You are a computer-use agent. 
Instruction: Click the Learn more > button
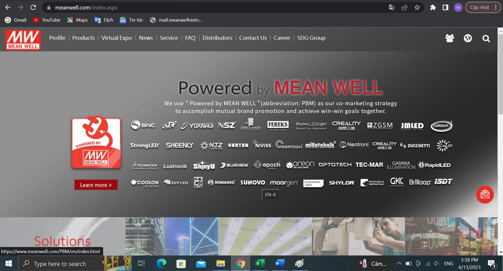coord(96,185)
